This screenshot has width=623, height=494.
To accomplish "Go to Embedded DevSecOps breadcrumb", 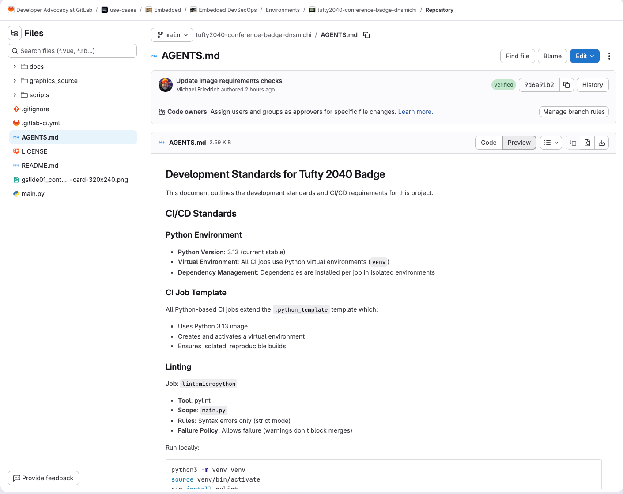I will (x=227, y=10).
